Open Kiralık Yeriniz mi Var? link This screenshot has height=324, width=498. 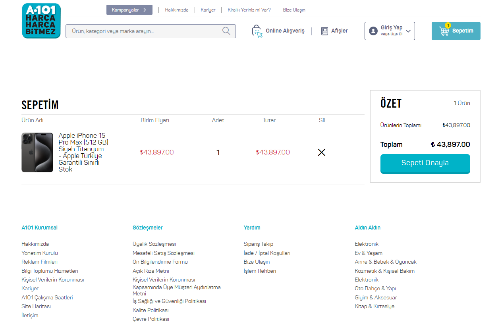(x=249, y=10)
